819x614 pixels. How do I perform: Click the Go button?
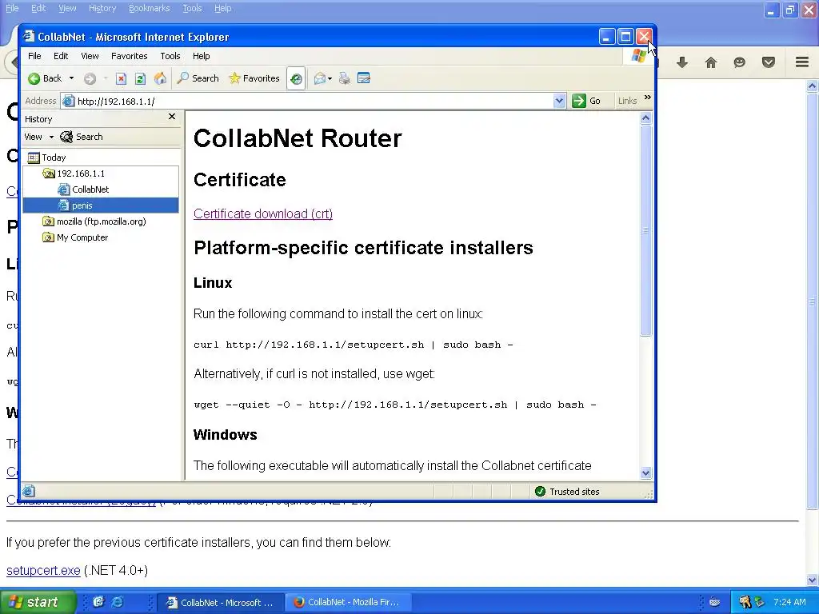(x=586, y=101)
